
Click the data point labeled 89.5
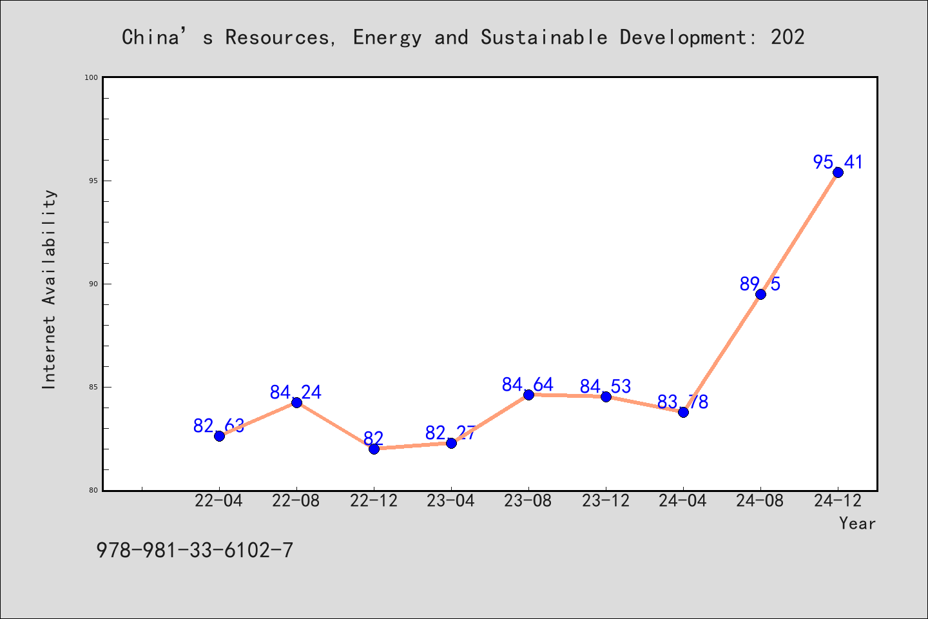tap(760, 294)
